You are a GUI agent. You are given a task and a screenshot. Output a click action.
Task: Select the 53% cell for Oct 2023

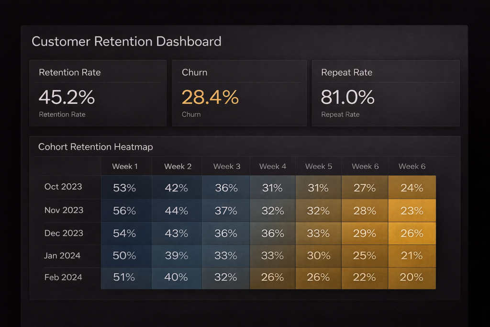[x=124, y=188]
